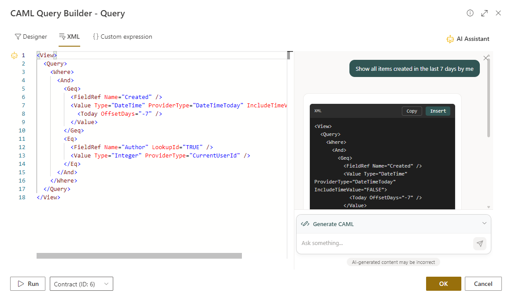Open the info tooltip icon

click(x=470, y=13)
